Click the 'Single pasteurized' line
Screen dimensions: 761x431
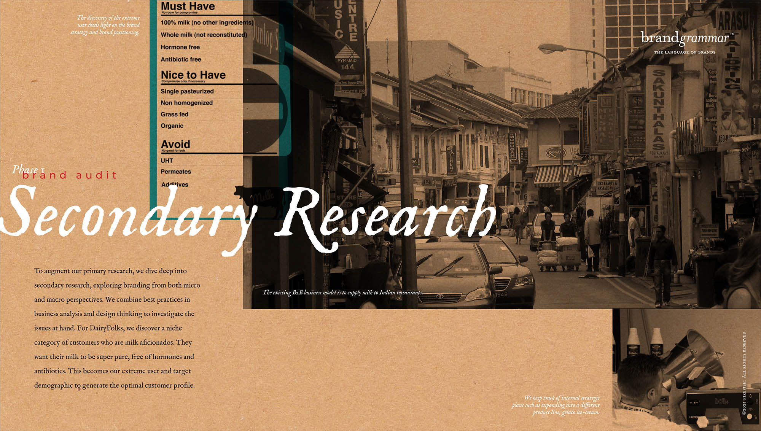click(x=187, y=91)
